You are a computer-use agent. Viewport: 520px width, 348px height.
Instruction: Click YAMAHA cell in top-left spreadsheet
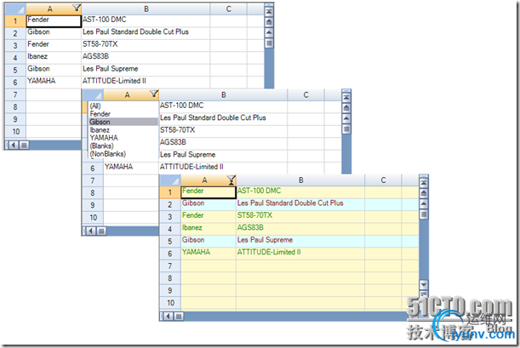(54, 82)
